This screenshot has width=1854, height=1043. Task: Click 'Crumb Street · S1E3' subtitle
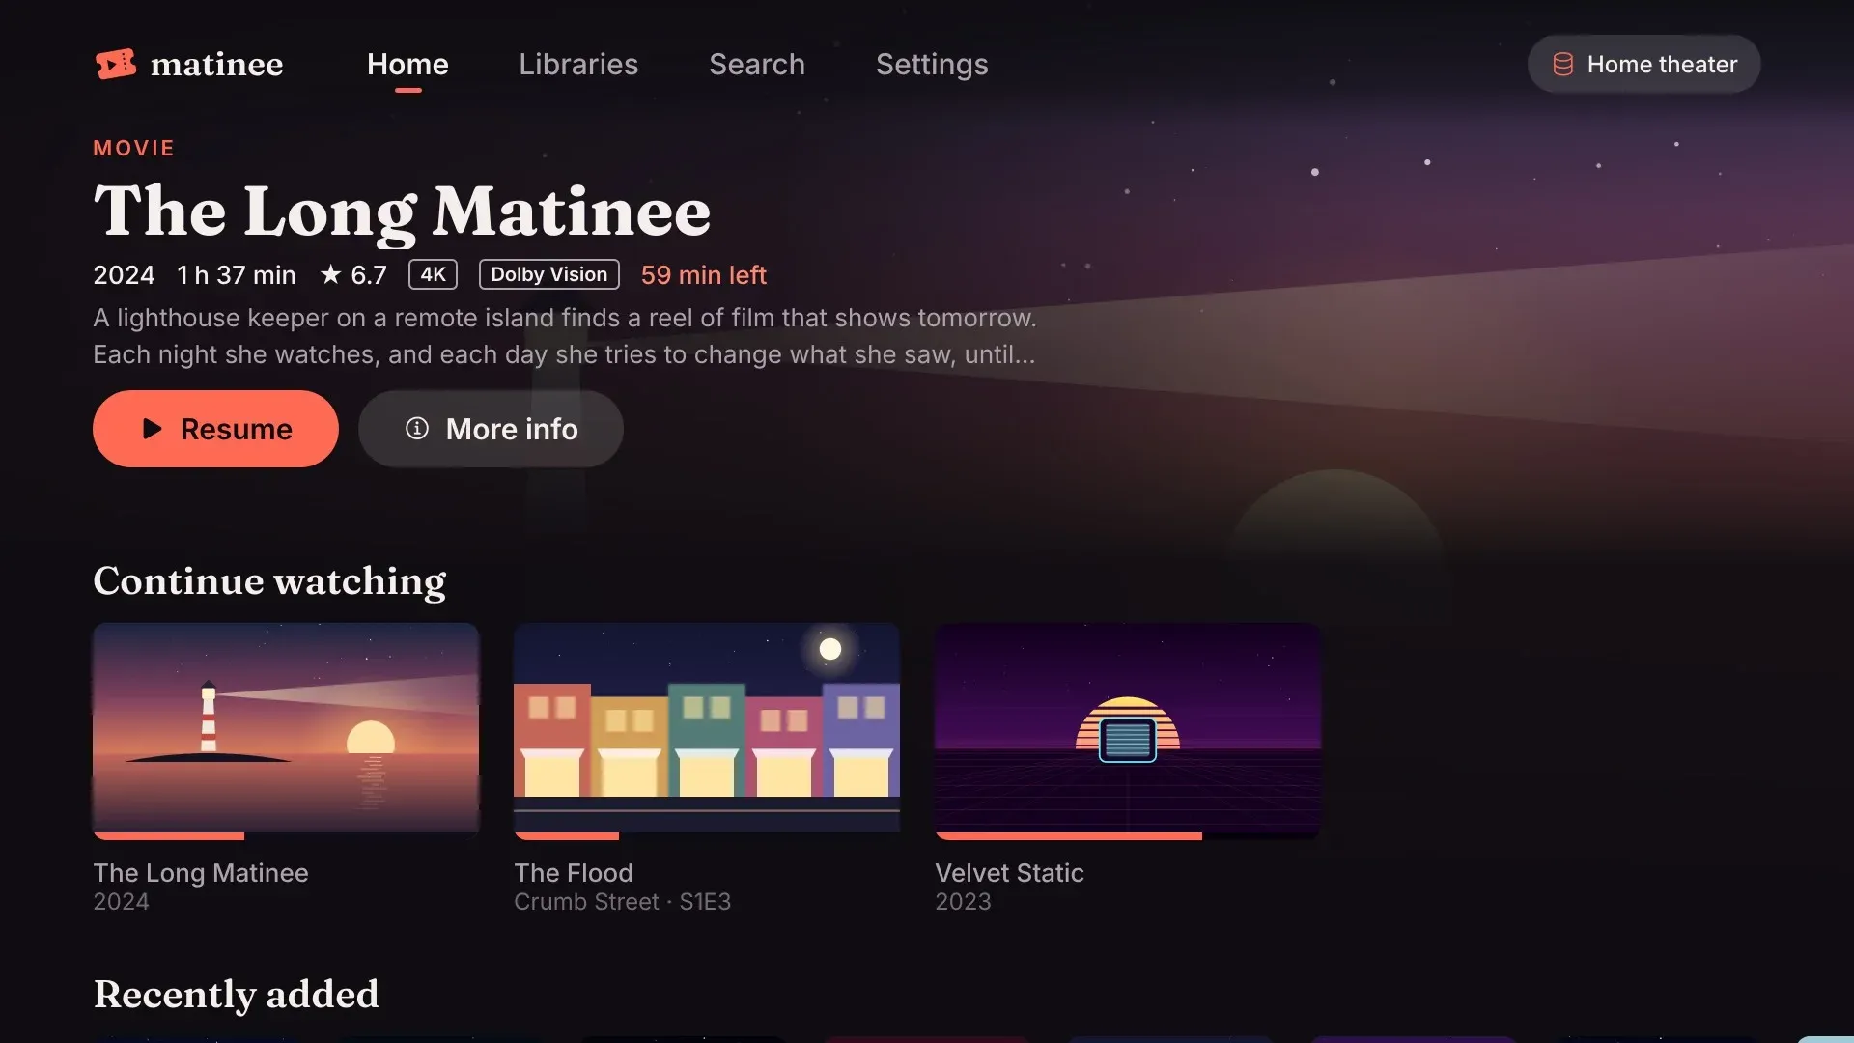coord(623,902)
